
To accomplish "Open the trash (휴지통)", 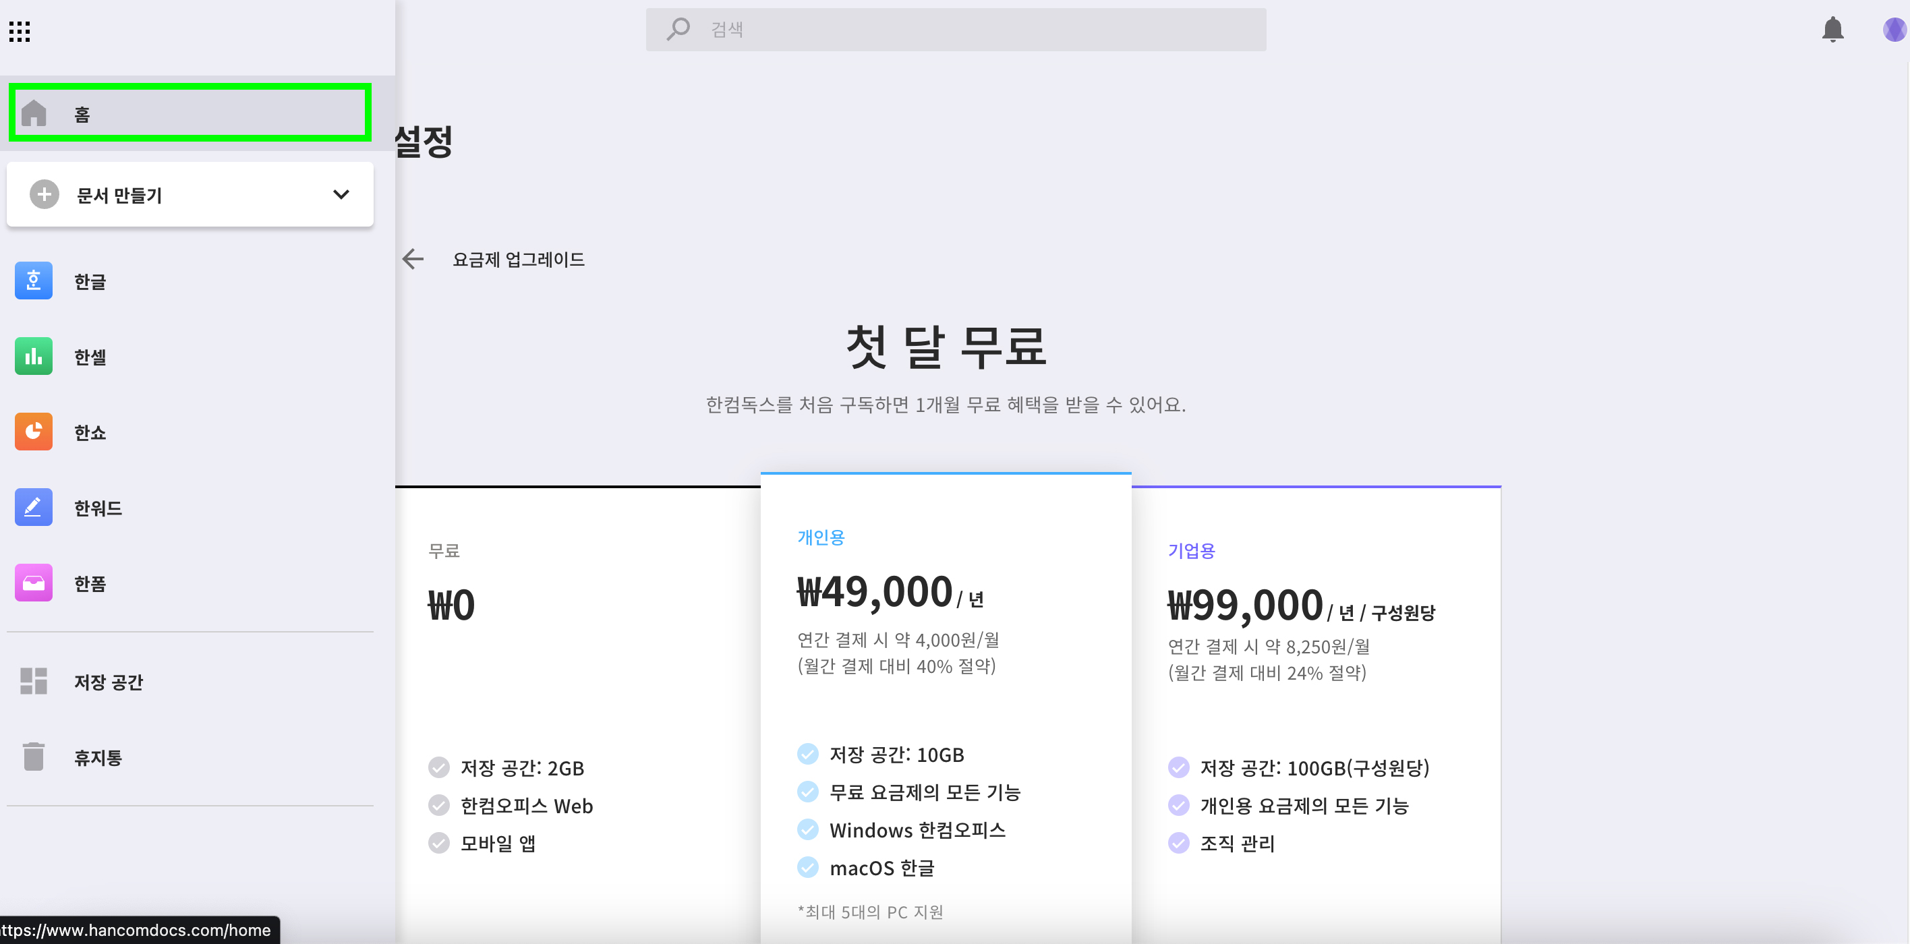I will click(x=97, y=757).
